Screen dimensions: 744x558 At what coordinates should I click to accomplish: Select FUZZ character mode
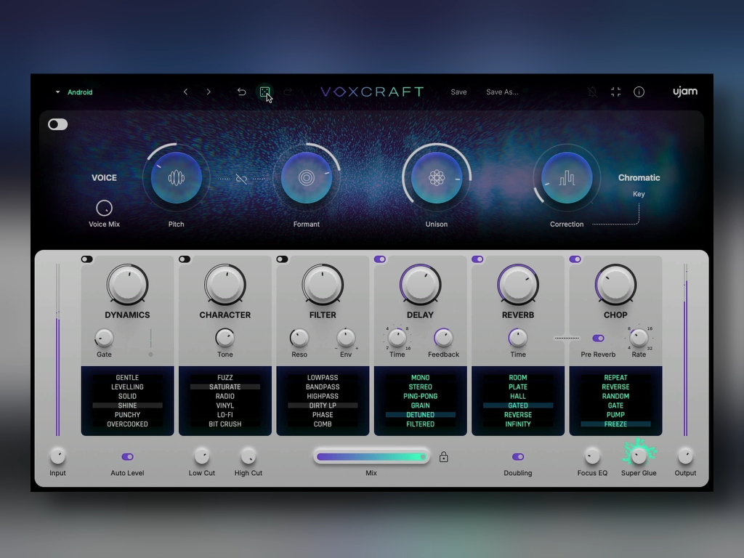click(225, 378)
